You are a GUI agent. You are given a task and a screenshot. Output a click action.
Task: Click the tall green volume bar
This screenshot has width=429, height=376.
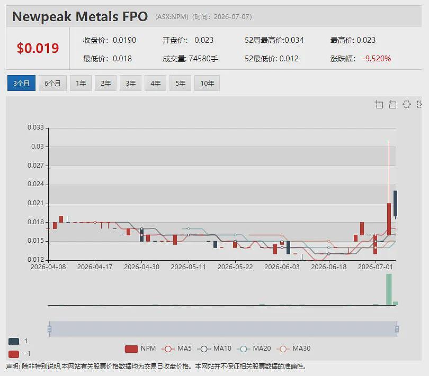coord(389,290)
